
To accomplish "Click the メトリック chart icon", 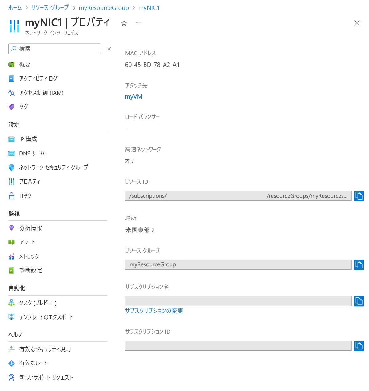I will coord(11,256).
